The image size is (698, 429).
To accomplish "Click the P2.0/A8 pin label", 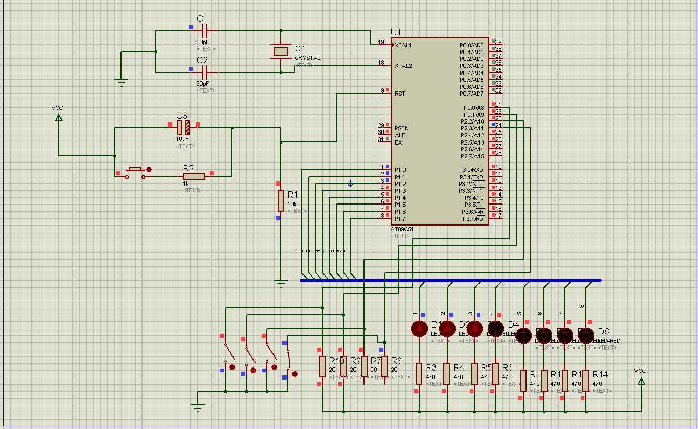I will click(474, 108).
